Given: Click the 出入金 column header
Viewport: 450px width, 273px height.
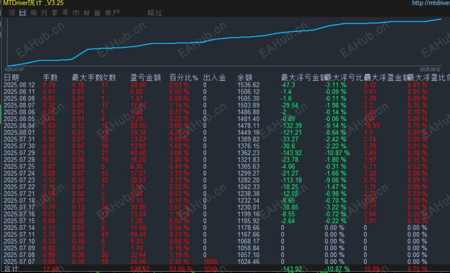Looking at the screenshot, I should point(214,78).
